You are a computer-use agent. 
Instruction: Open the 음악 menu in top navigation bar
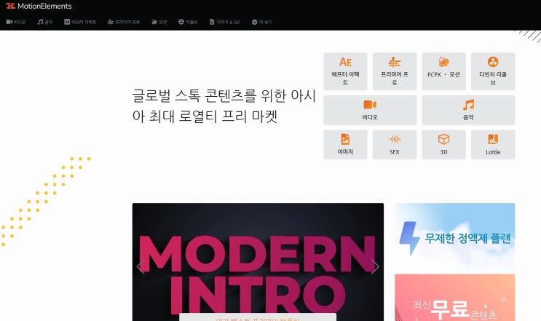[45, 22]
